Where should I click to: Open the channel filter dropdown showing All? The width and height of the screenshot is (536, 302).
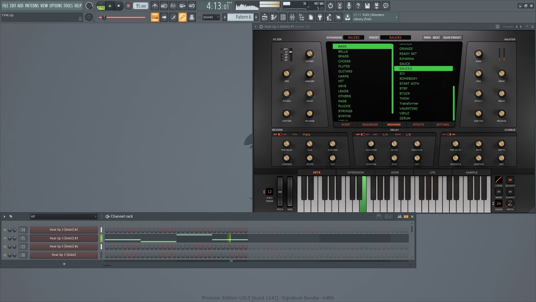click(63, 216)
